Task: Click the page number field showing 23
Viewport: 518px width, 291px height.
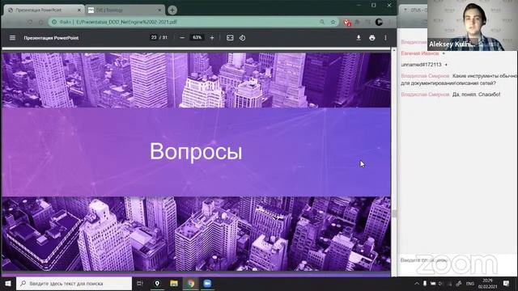Action: pyautogui.click(x=154, y=38)
